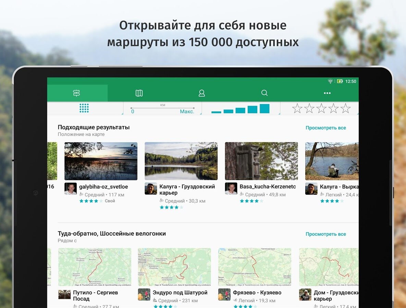Tap Basa_kucha-Kerzenetc author avatar
The width and height of the screenshot is (406, 308).
coord(231,189)
